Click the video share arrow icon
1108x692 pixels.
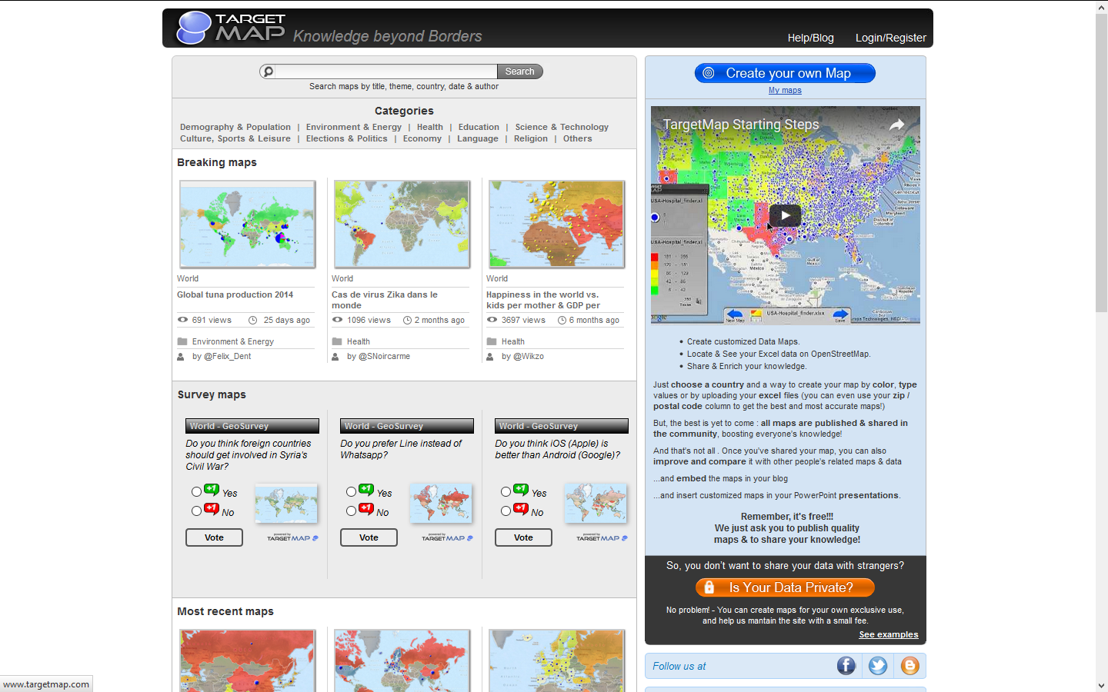pos(896,125)
